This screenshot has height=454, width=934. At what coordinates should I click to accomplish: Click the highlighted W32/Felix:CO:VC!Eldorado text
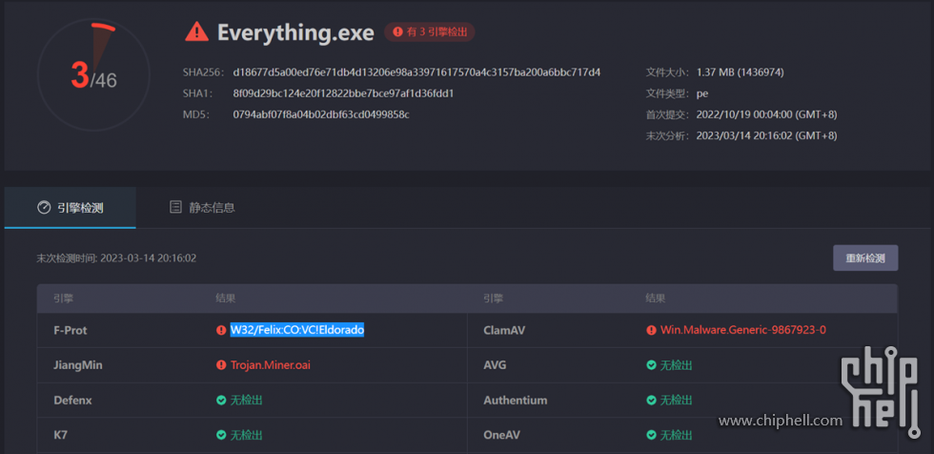click(x=297, y=330)
